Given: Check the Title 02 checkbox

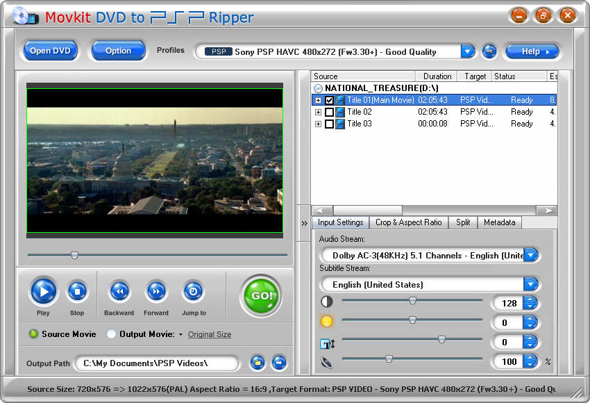Looking at the screenshot, I should [x=329, y=112].
